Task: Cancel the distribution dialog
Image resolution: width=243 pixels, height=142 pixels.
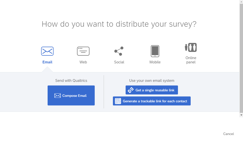Action: click(229, 134)
